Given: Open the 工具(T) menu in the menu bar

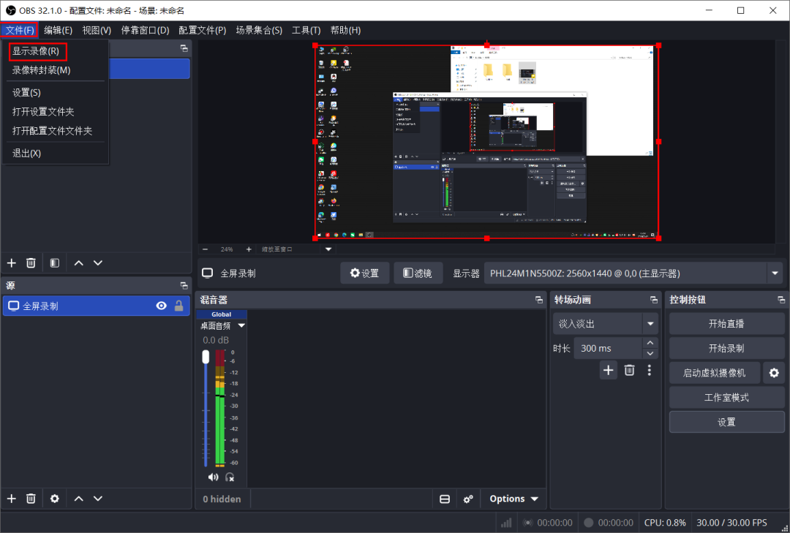Looking at the screenshot, I should (306, 30).
